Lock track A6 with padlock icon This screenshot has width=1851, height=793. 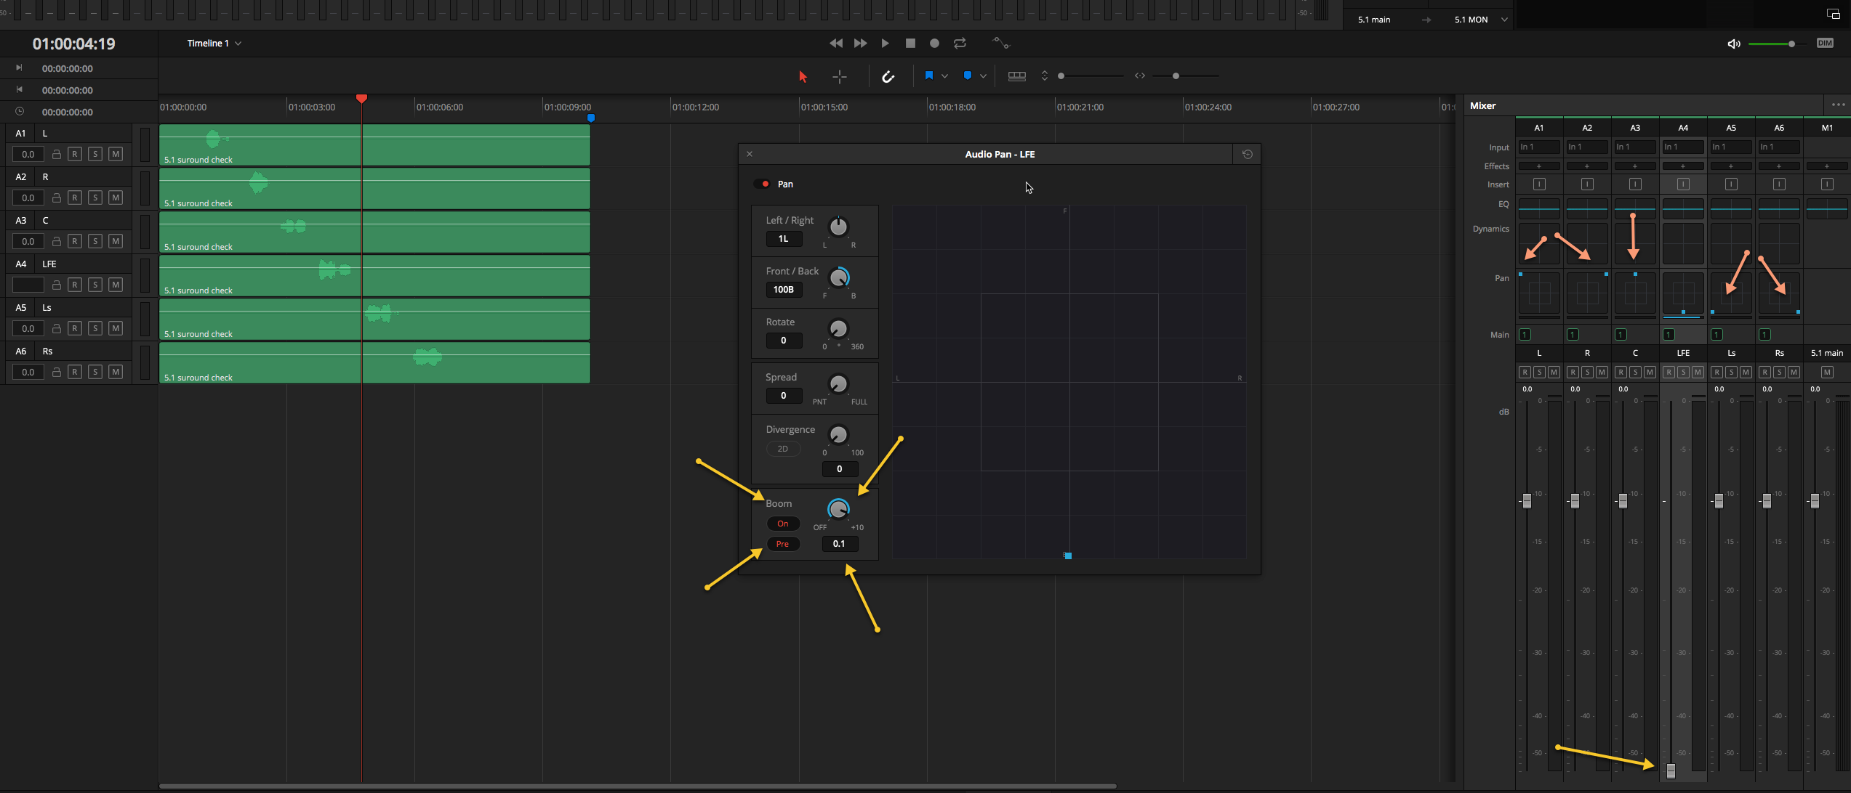click(x=56, y=372)
